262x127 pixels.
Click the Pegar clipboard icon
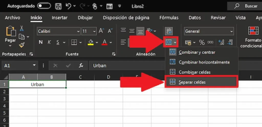tap(11, 31)
